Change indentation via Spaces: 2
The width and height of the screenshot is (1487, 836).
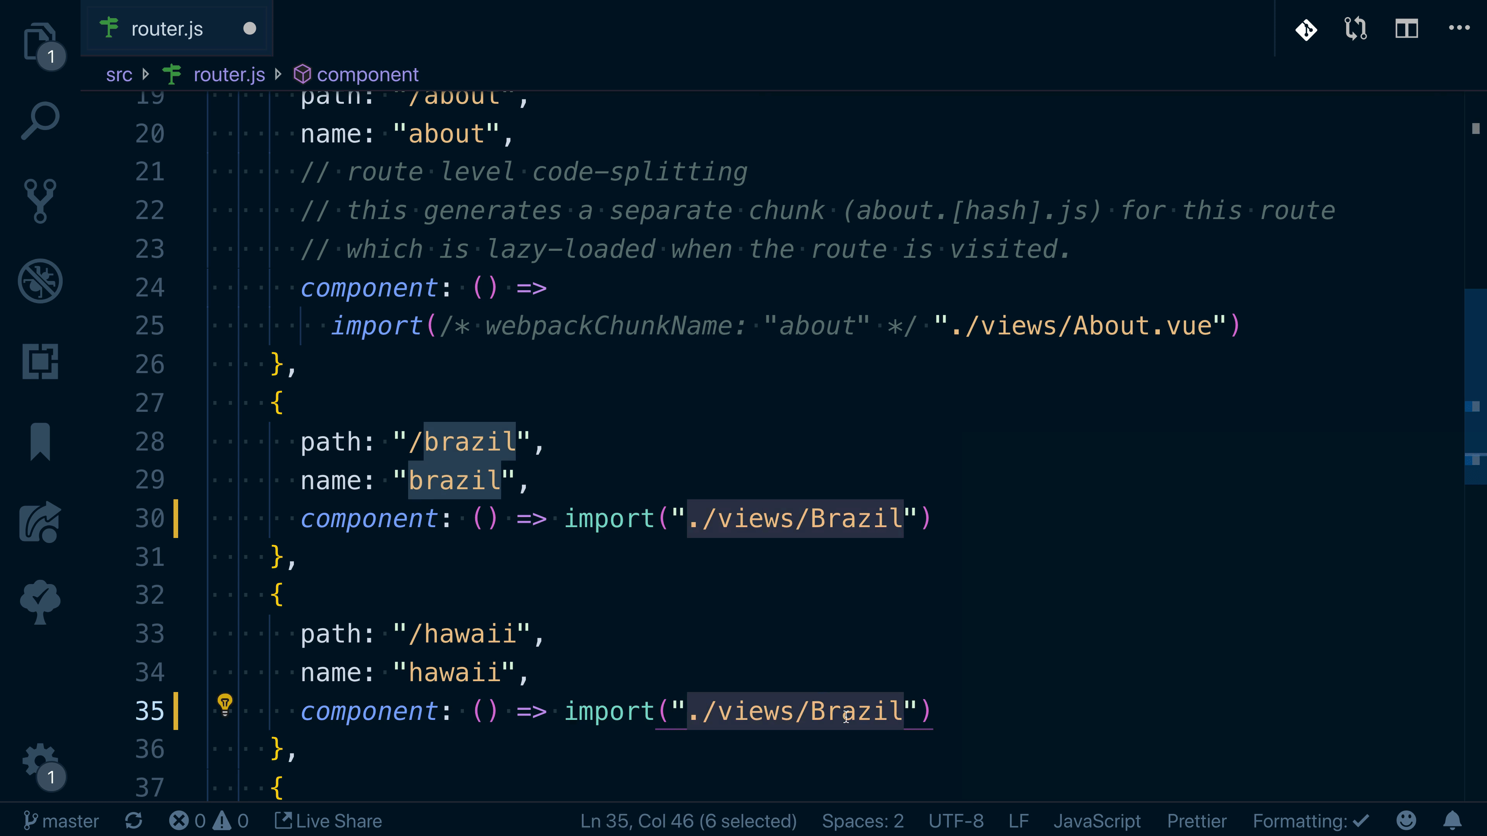862,821
